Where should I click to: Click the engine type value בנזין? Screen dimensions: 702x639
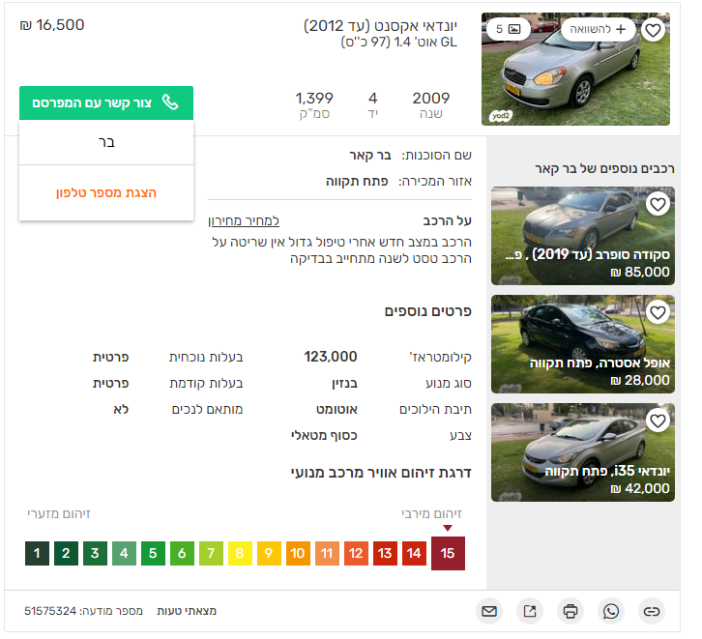click(x=344, y=384)
